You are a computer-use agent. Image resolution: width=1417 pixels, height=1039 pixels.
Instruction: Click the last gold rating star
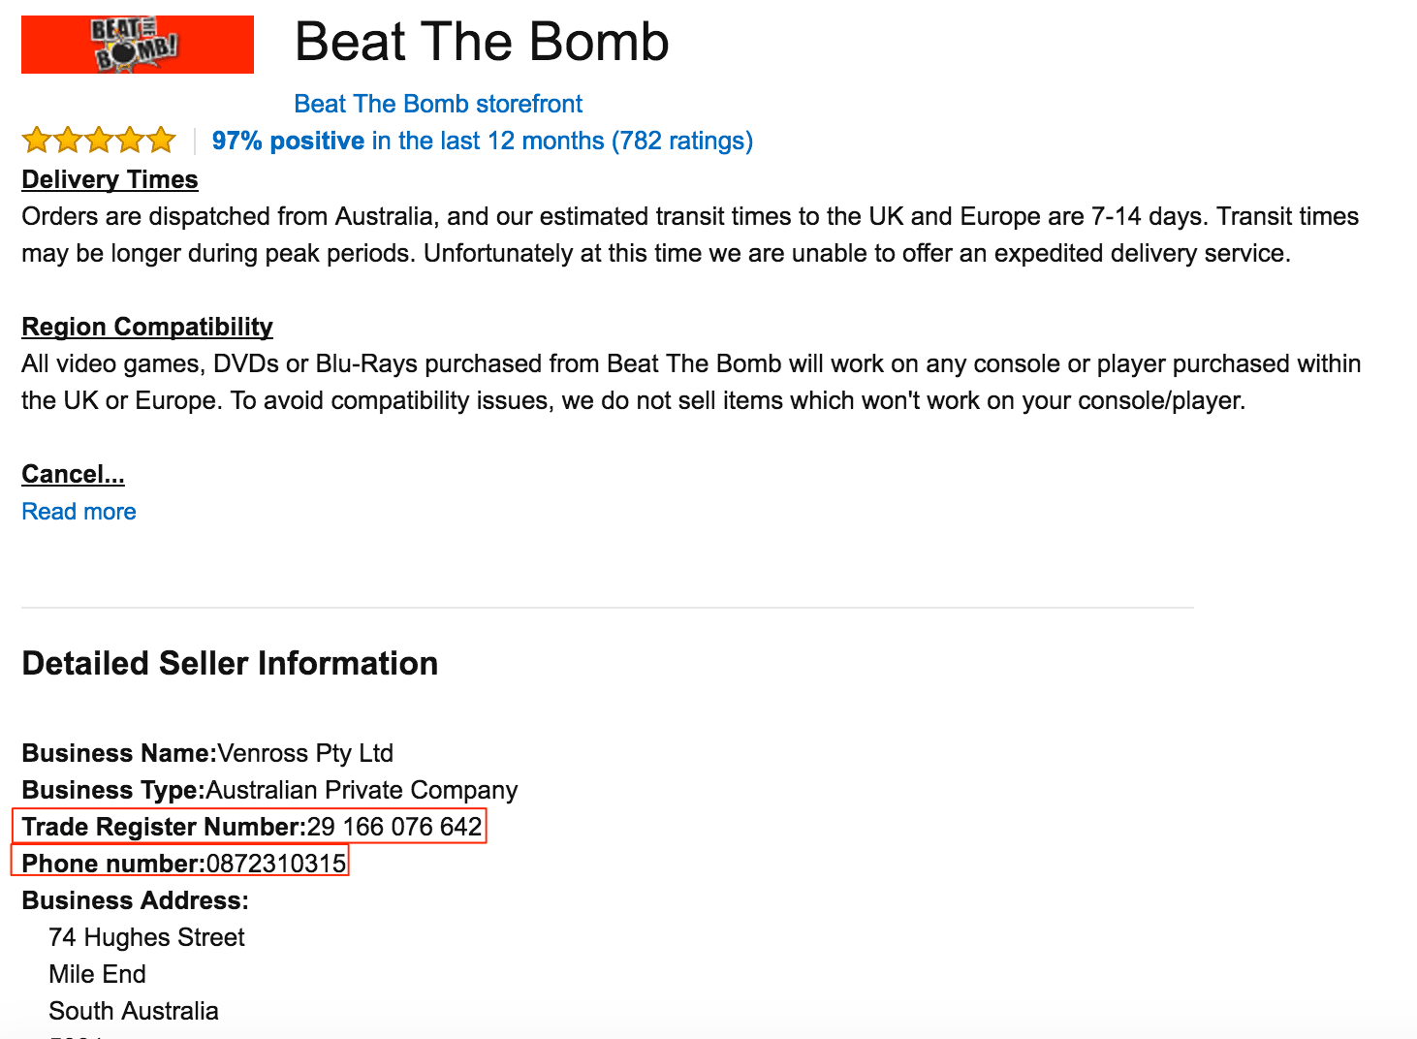pyautogui.click(x=161, y=141)
